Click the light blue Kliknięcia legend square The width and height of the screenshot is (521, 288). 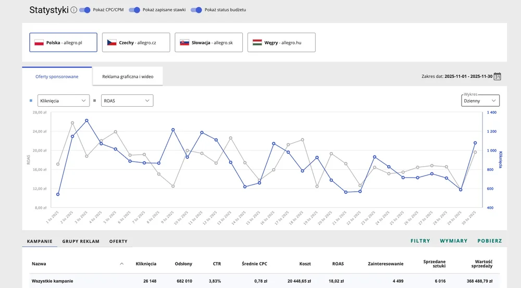click(x=31, y=101)
